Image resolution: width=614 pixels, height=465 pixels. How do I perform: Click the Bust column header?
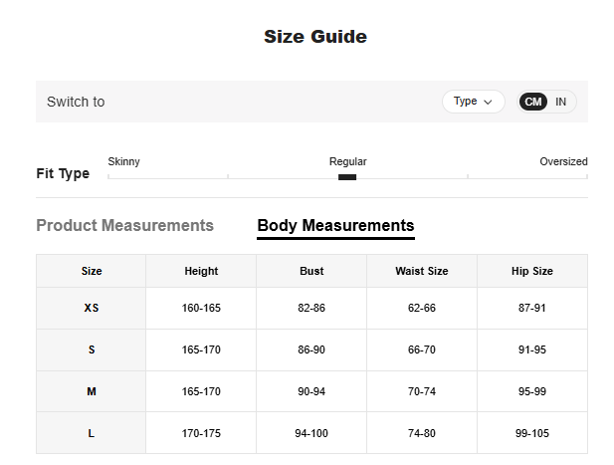(x=311, y=271)
